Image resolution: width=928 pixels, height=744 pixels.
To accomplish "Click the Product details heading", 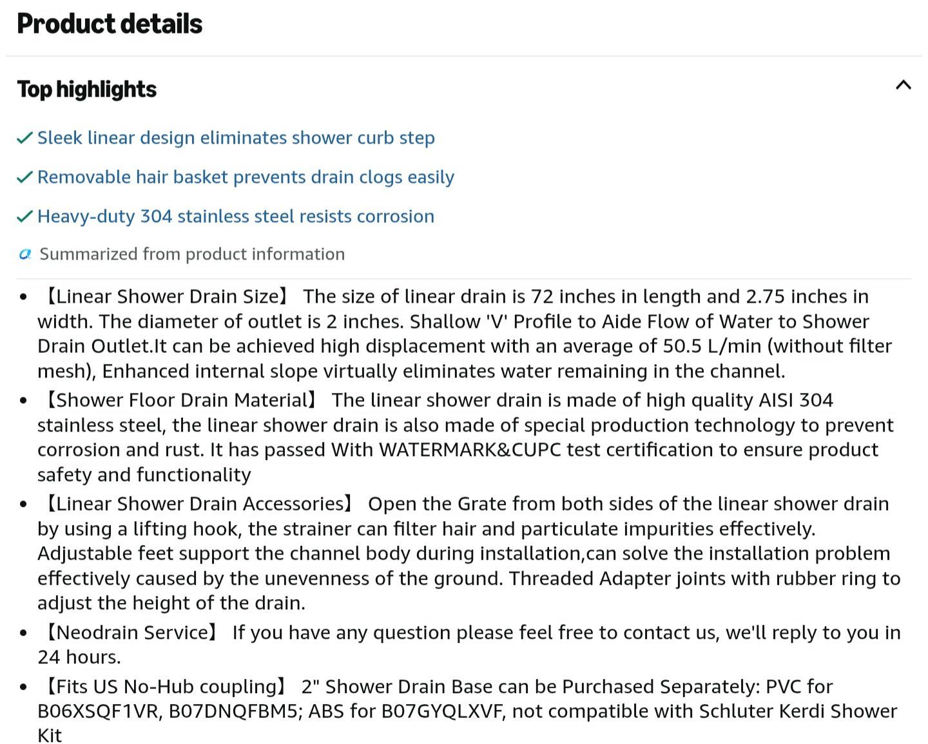I will pyautogui.click(x=110, y=24).
